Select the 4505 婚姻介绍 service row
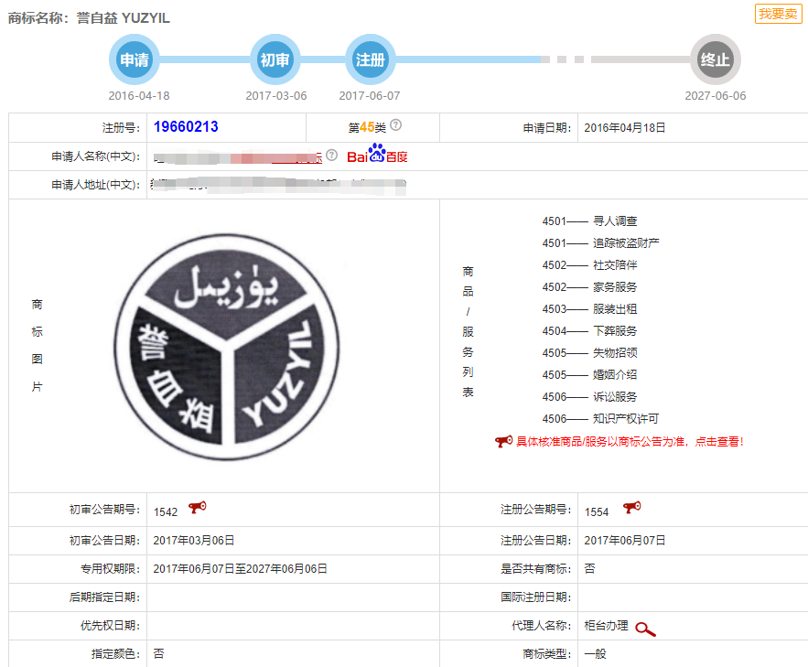This screenshot has width=808, height=667. pyautogui.click(x=589, y=374)
